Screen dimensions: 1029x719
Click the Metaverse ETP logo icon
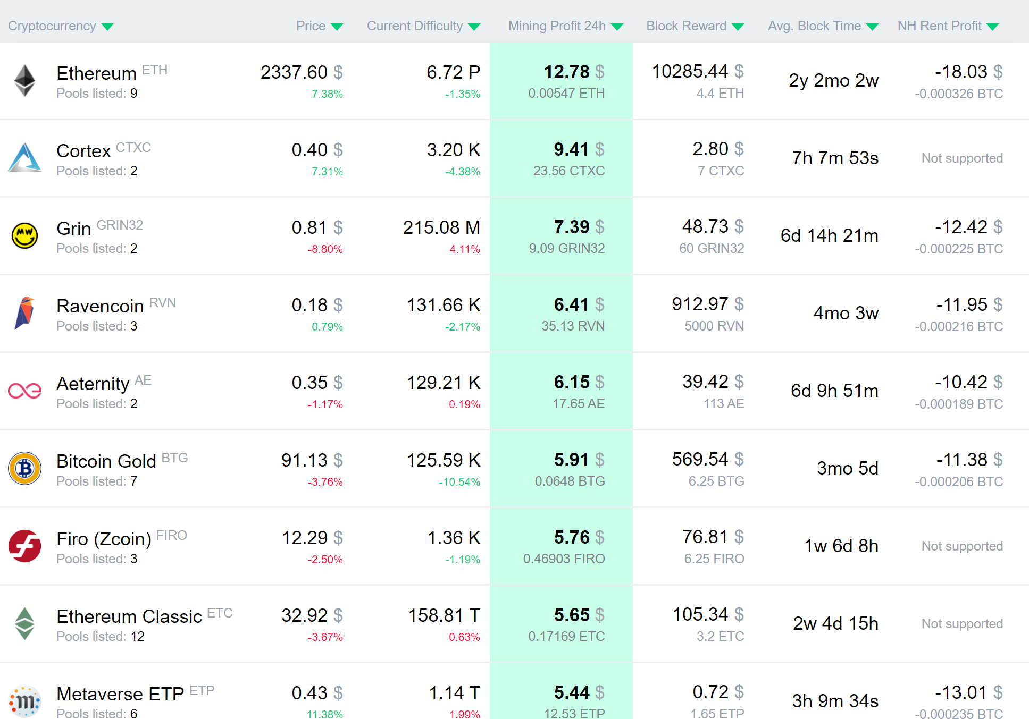point(24,701)
